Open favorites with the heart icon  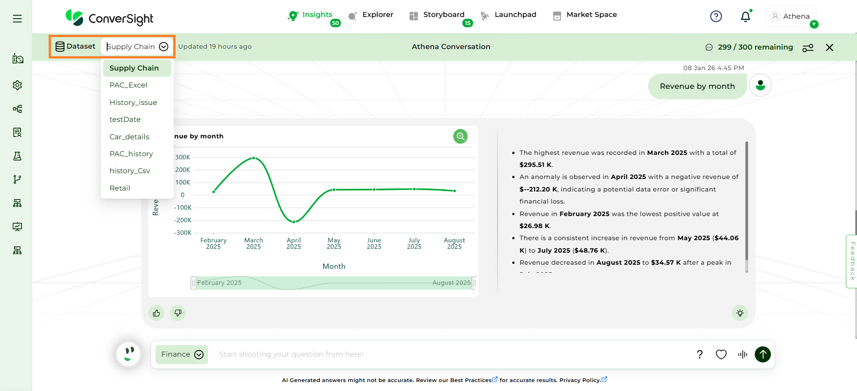click(x=721, y=354)
